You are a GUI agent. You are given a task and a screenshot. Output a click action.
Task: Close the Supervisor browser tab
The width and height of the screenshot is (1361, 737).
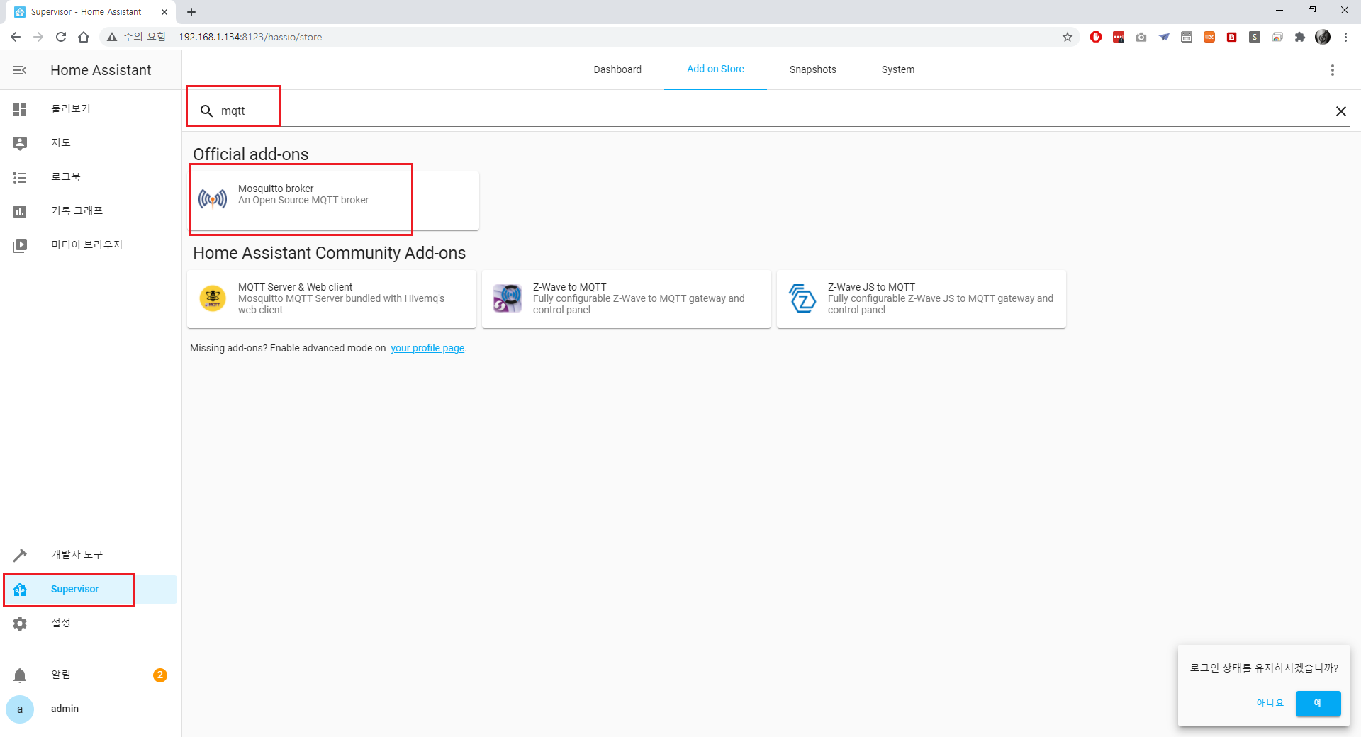164,12
